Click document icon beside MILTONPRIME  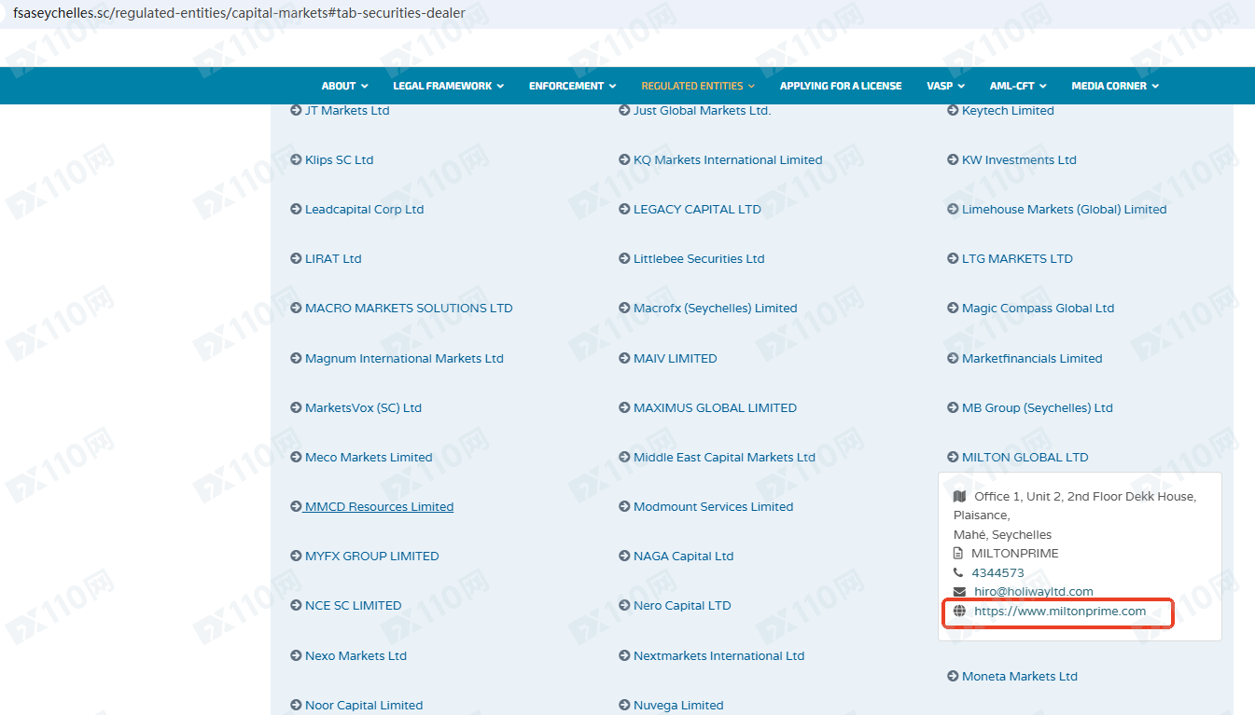[958, 554]
